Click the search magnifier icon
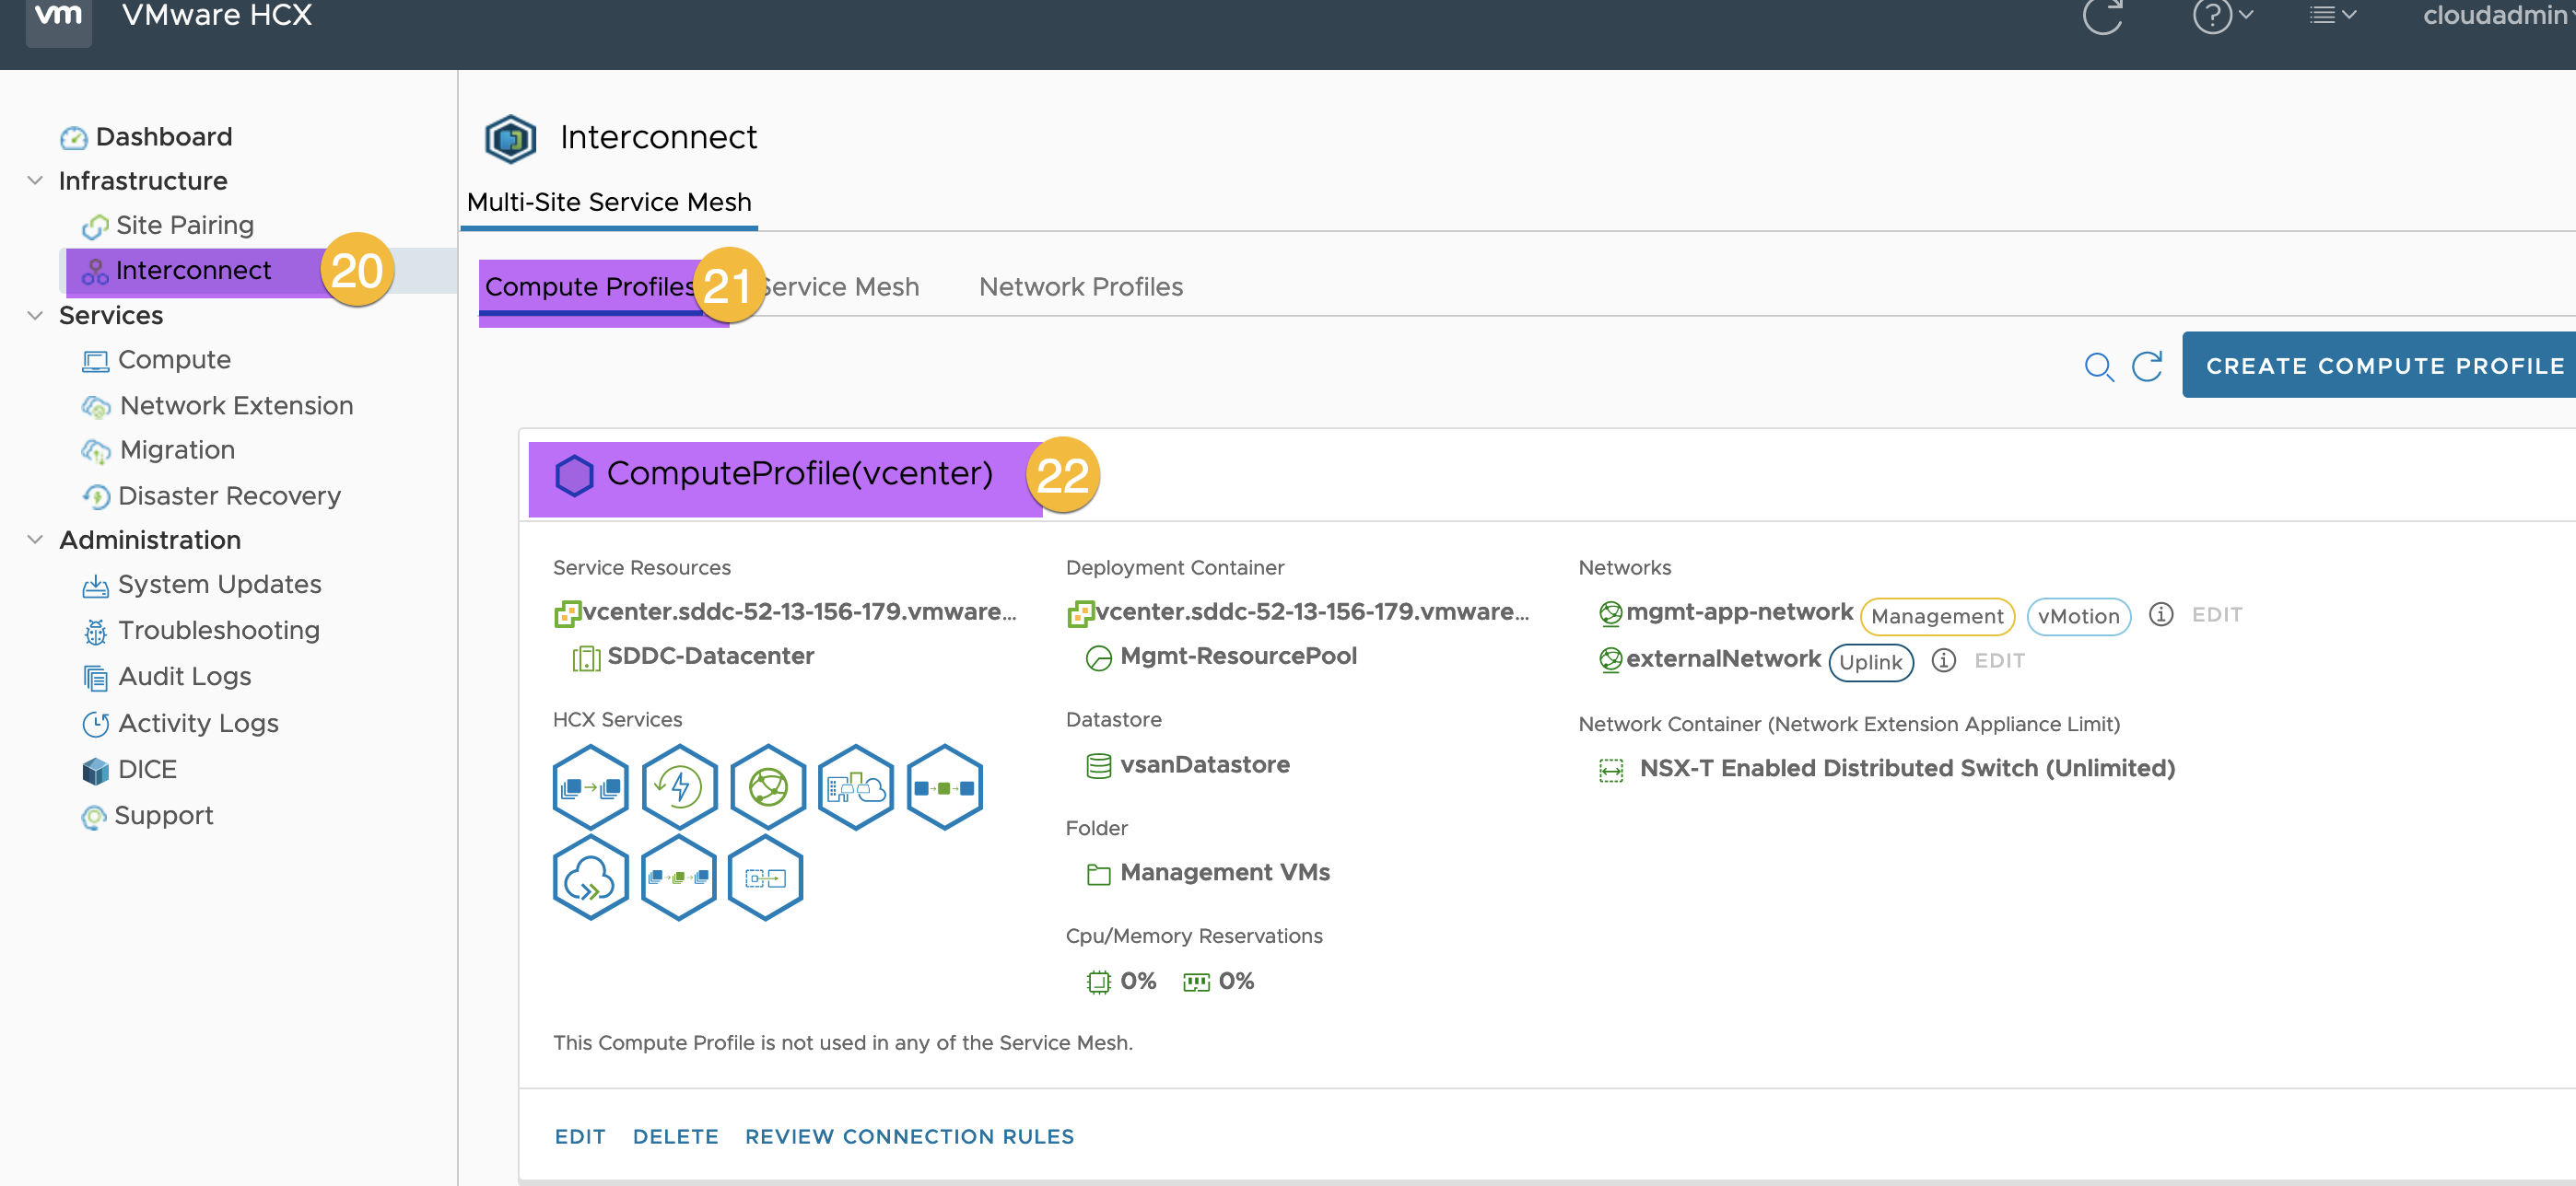This screenshot has height=1186, width=2576. [x=2099, y=366]
